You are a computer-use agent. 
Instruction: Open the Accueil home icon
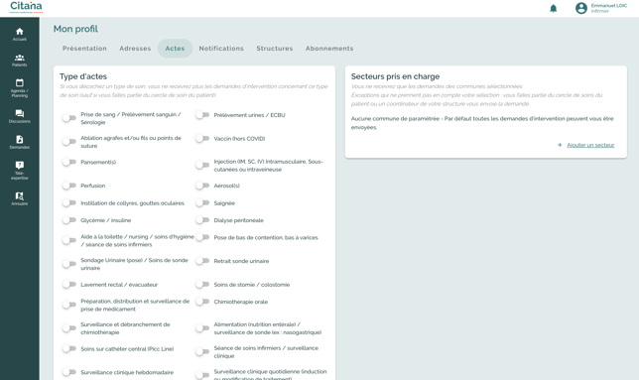coord(20,32)
